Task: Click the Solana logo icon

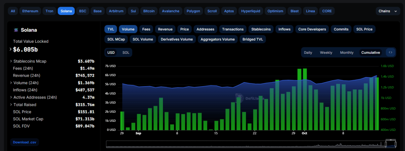Action: click(16, 30)
